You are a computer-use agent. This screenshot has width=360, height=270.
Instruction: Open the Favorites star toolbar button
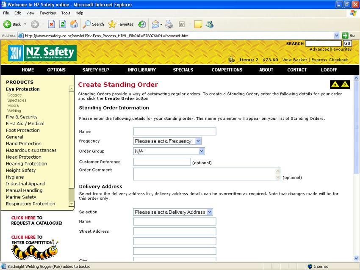pyautogui.click(x=121, y=24)
